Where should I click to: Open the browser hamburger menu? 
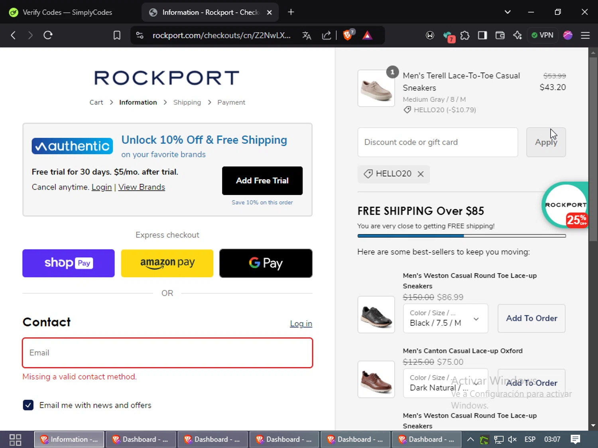point(585,35)
